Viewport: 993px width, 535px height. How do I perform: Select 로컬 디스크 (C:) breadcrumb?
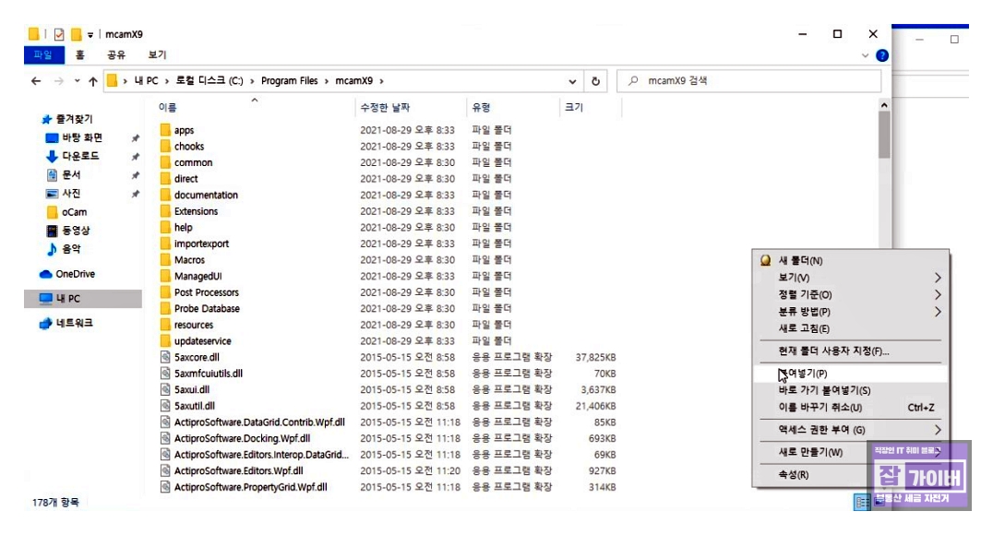[209, 81]
